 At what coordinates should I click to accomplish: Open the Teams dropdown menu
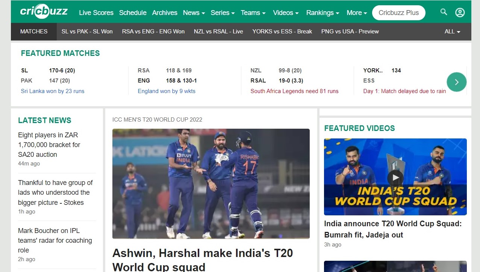[x=253, y=13]
